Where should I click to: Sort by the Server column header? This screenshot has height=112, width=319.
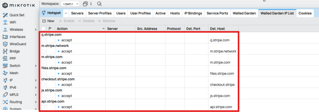120,29
